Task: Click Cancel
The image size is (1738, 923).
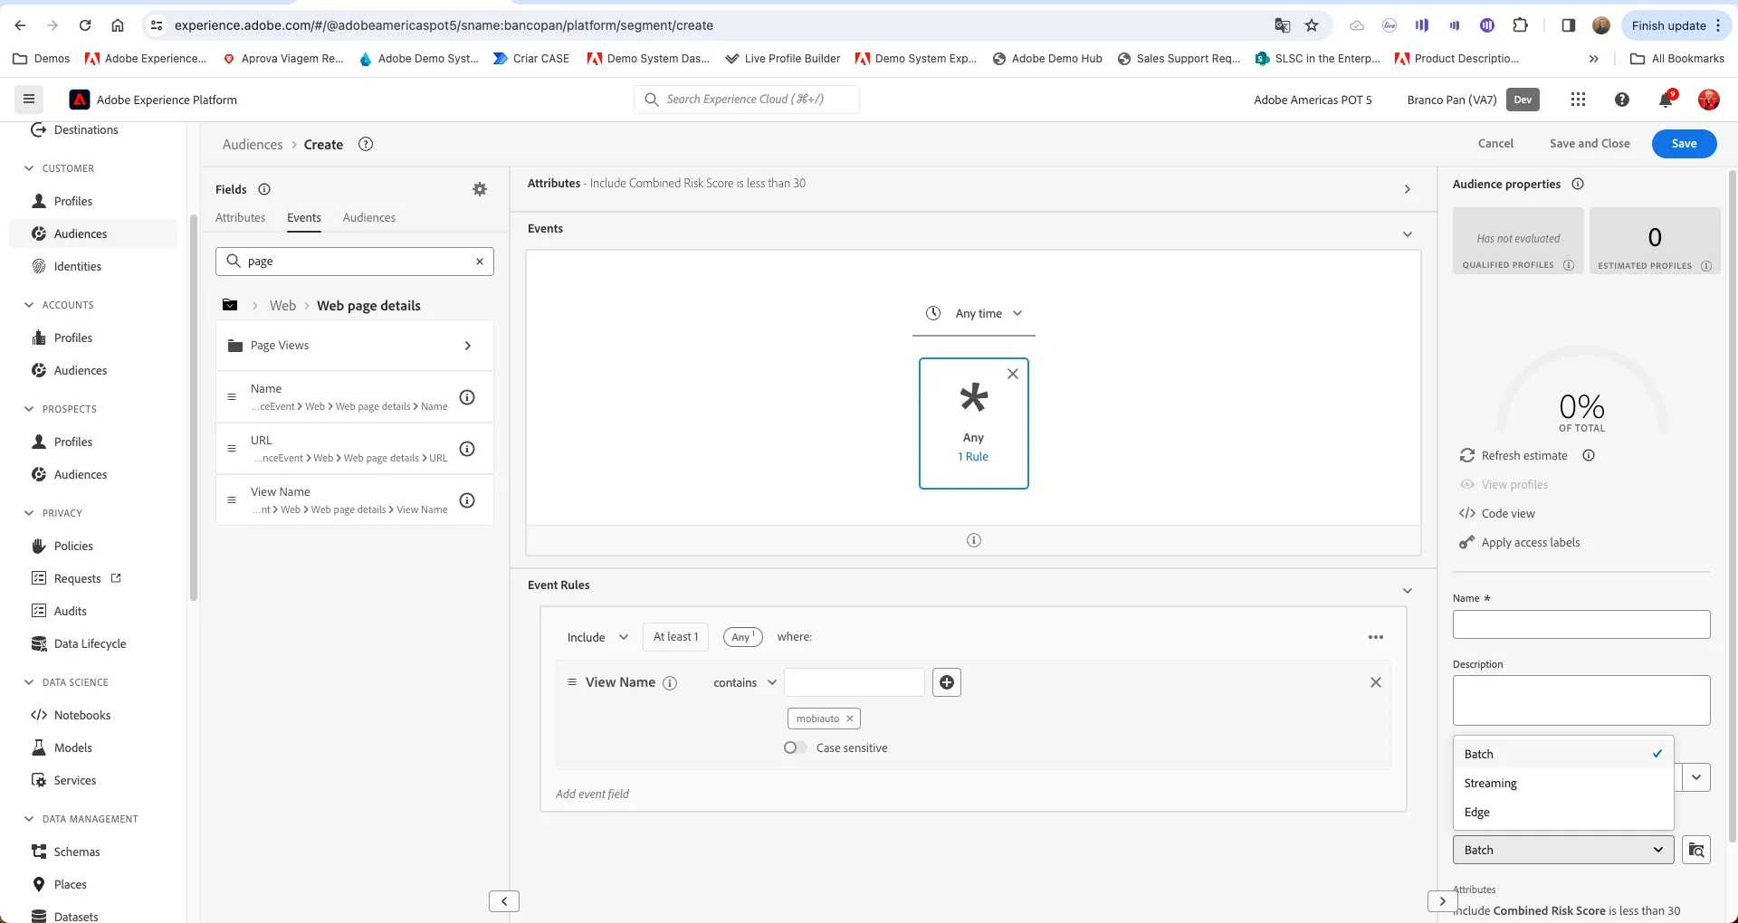Action: tap(1495, 144)
